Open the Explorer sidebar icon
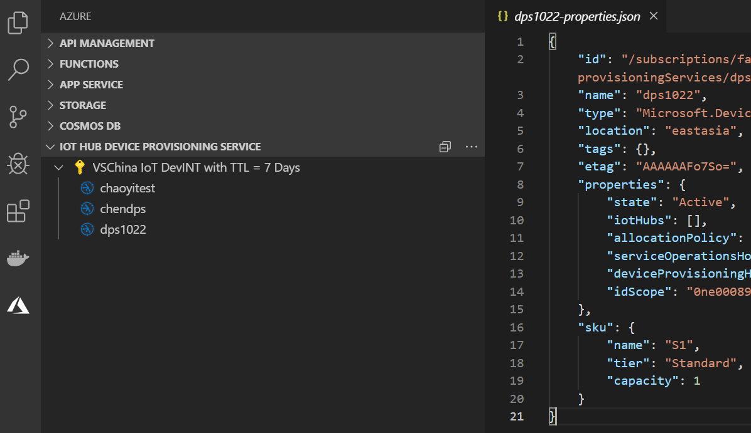 pos(18,22)
